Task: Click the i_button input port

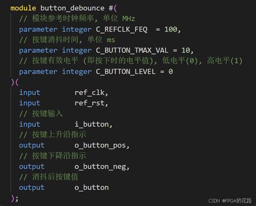Action: (x=92, y=124)
